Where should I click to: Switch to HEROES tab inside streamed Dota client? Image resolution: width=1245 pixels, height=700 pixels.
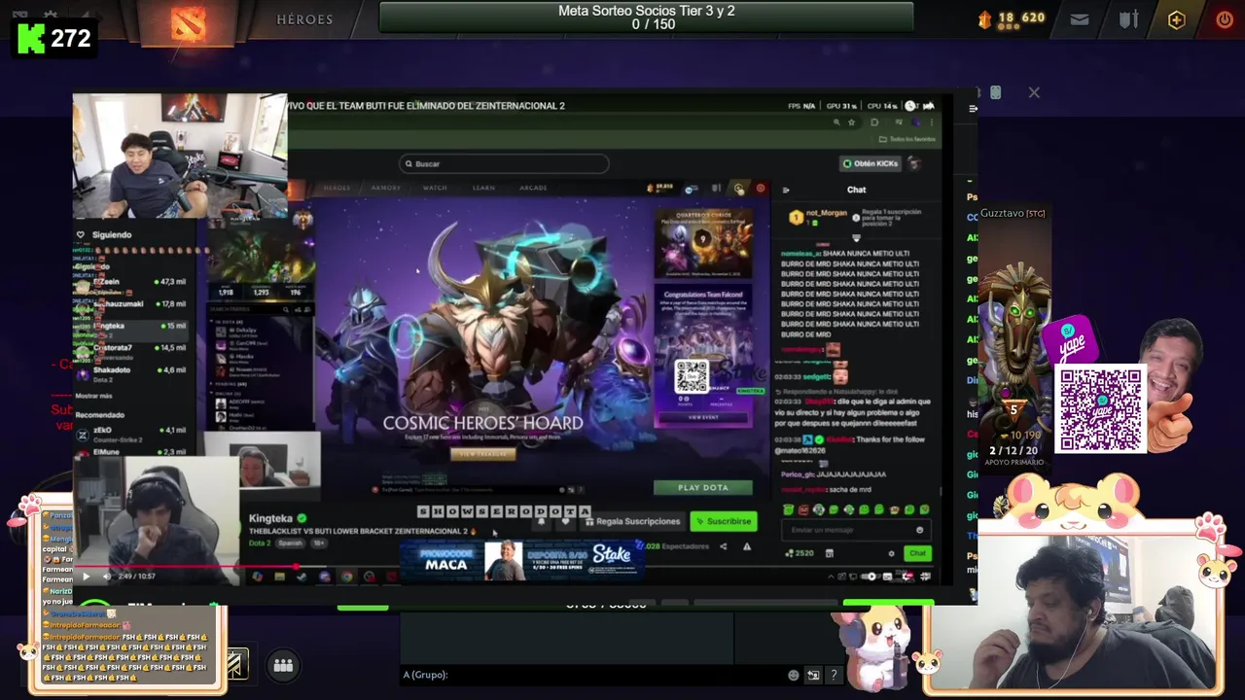[x=337, y=188]
